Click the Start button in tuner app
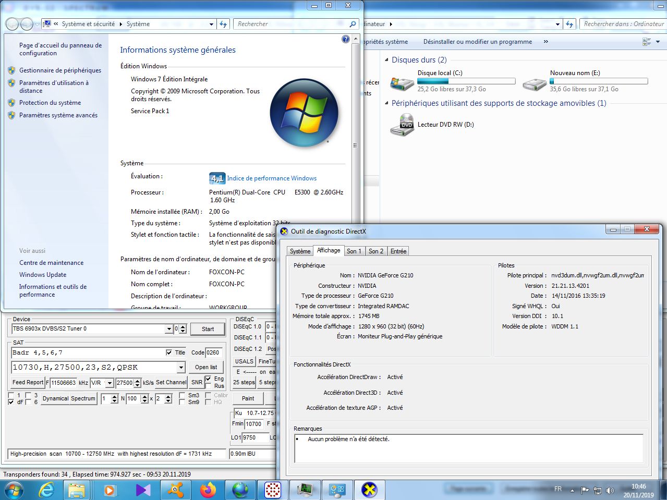Viewport: 667px width, 500px height. [x=208, y=329]
